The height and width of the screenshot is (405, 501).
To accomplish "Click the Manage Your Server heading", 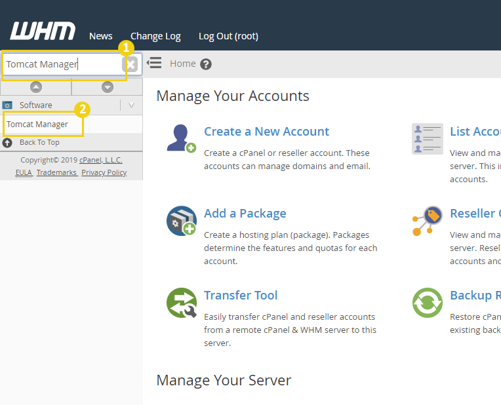I will 224,380.
